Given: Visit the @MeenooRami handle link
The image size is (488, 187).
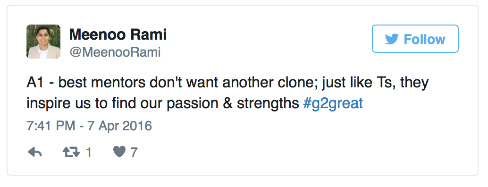Looking at the screenshot, I should pos(115,52).
